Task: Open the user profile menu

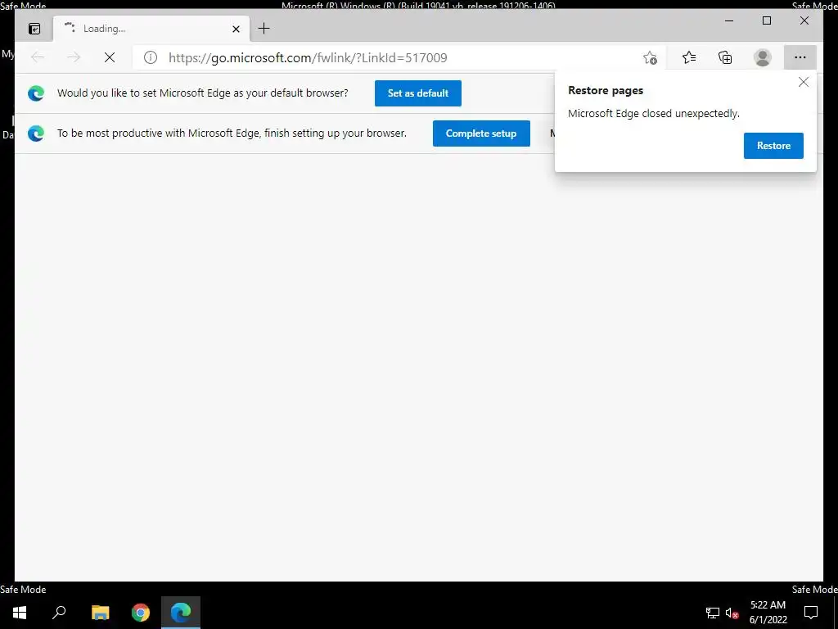Action: pyautogui.click(x=763, y=57)
